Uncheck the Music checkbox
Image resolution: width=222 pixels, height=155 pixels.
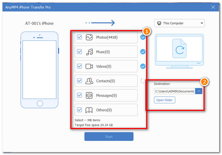pos(80,52)
